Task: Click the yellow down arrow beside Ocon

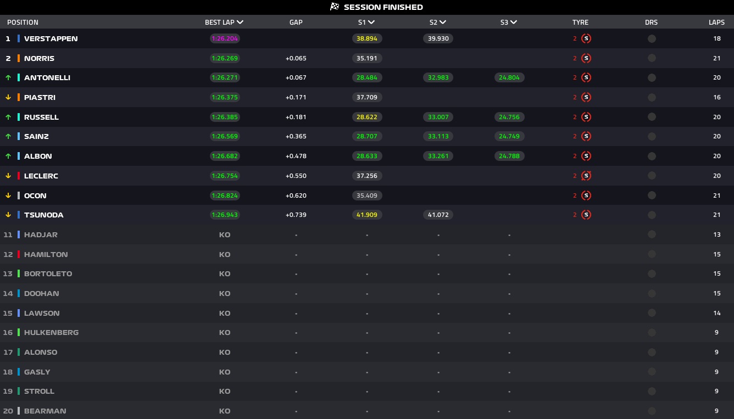Action: (8, 195)
